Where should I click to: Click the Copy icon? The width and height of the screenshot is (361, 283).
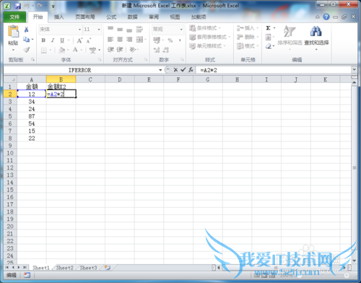(x=26, y=39)
